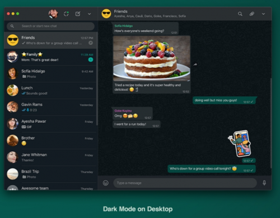This screenshot has height=218, width=280.
Task: Open your profile avatar
Action: [53, 13]
